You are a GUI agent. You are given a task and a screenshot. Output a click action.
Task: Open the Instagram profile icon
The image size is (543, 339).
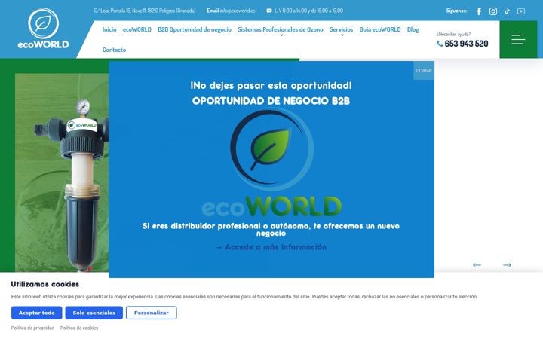point(493,11)
